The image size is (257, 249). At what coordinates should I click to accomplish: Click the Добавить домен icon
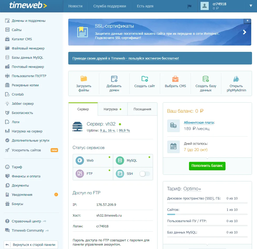tap(114, 79)
